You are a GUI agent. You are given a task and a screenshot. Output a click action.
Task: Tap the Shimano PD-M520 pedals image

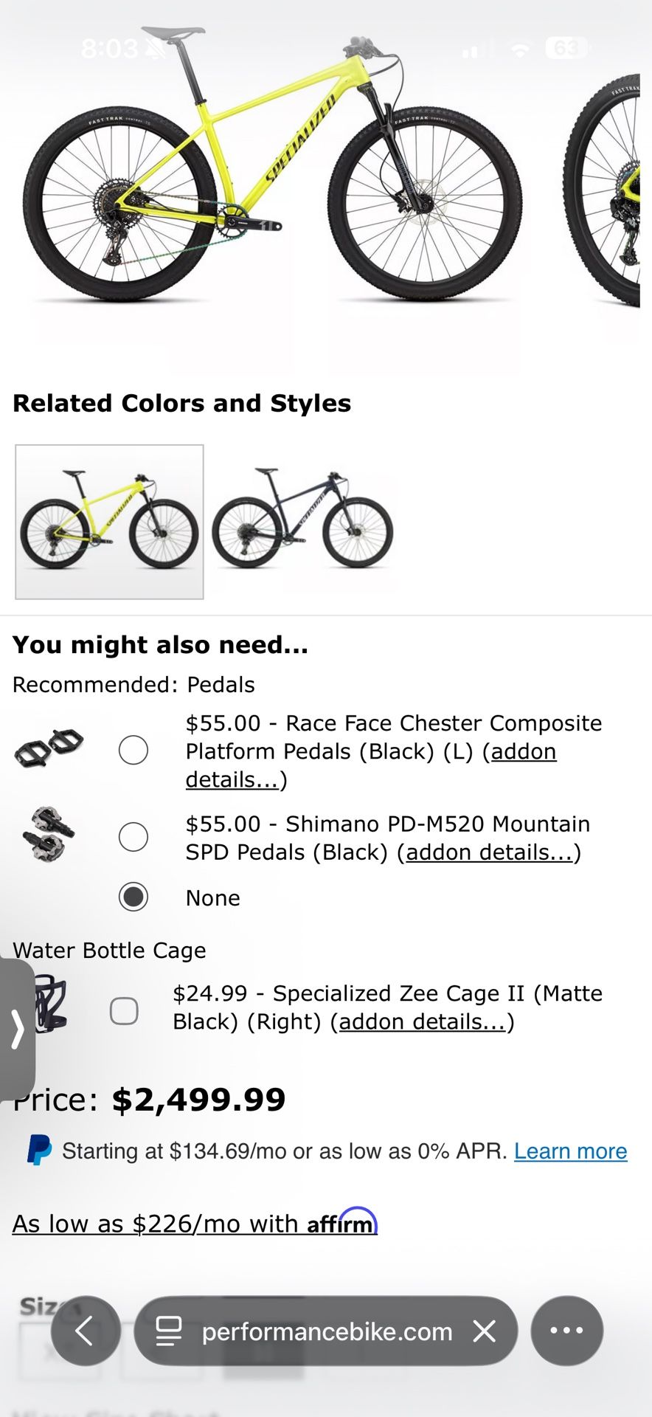coord(49,835)
